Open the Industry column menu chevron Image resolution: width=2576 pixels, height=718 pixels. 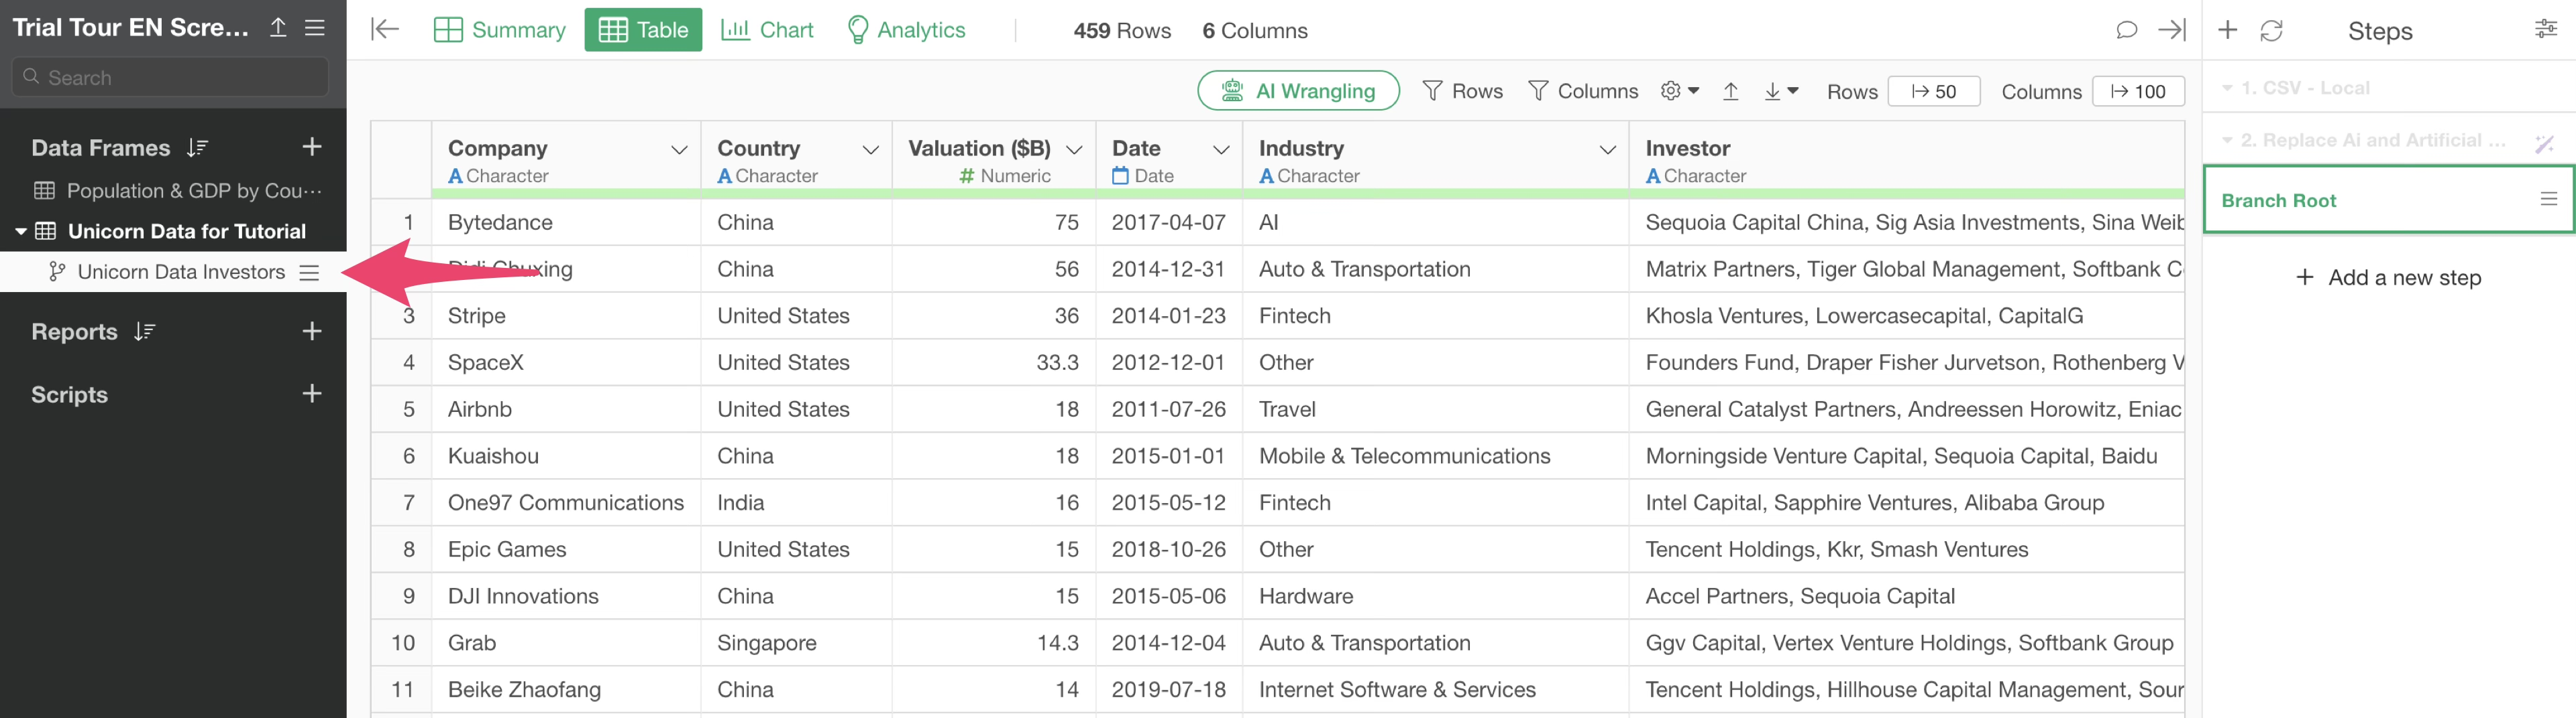pos(1607,150)
